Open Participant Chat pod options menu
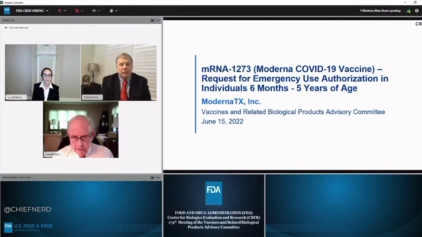This screenshot has height=237, width=422. [x=158, y=177]
